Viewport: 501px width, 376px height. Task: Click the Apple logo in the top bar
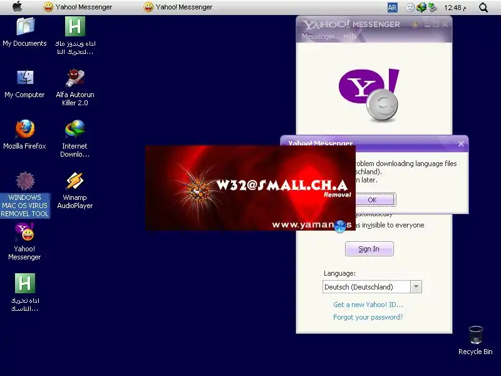point(18,7)
